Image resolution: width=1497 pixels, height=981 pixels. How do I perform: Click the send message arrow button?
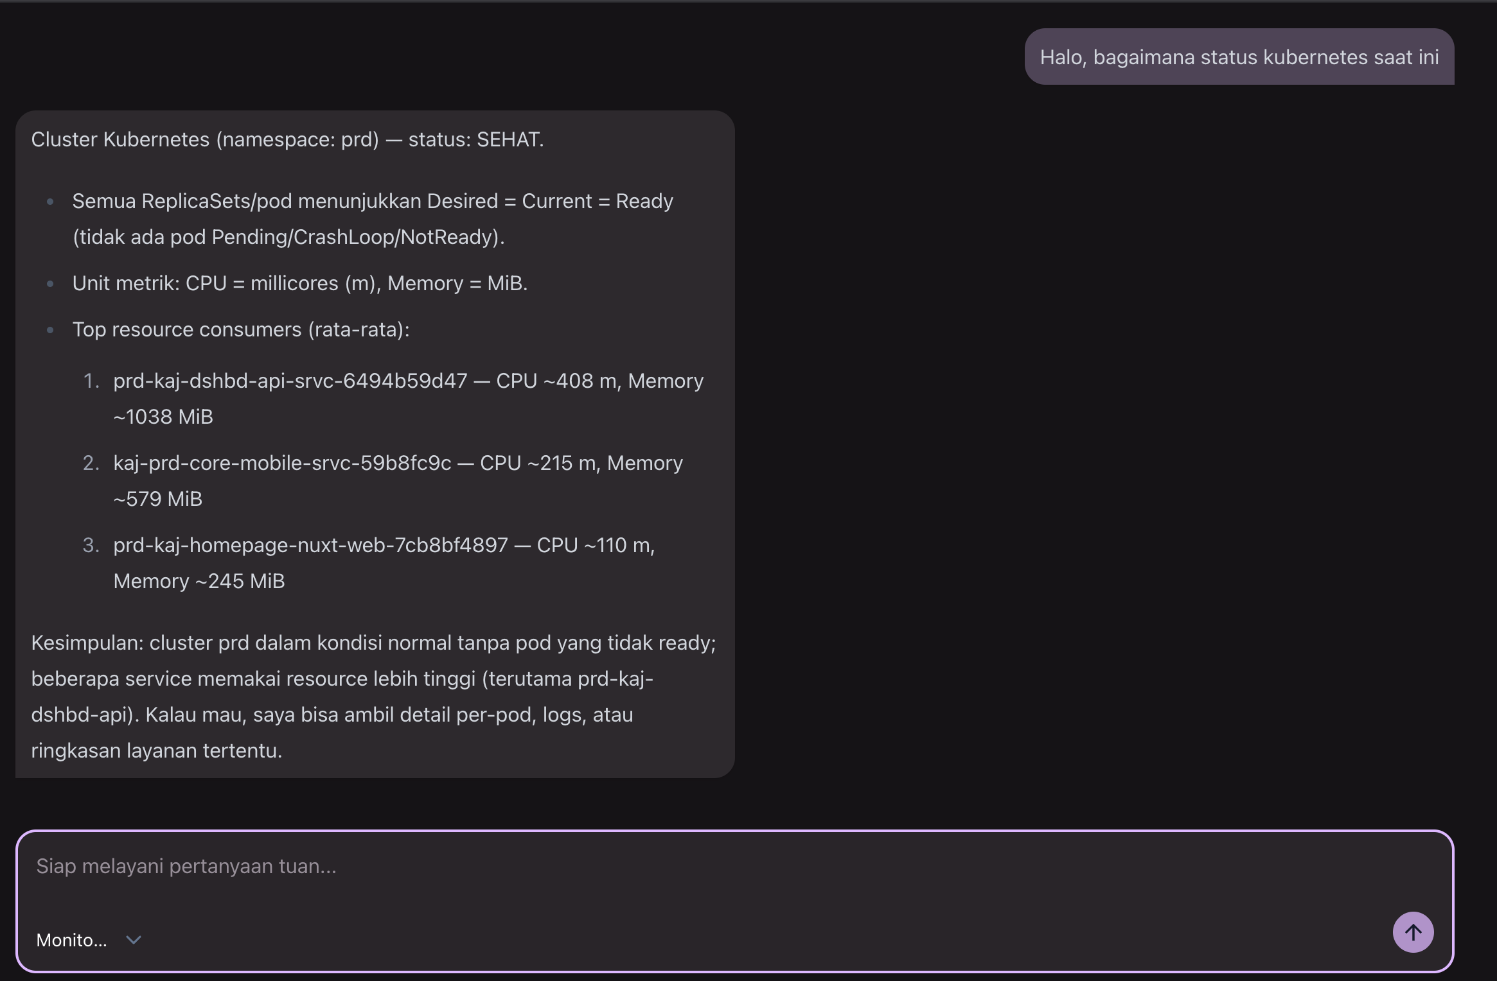point(1412,932)
